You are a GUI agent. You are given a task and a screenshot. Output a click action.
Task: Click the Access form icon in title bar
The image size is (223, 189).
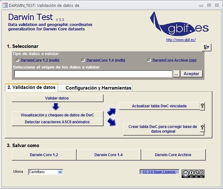click(x=5, y=5)
